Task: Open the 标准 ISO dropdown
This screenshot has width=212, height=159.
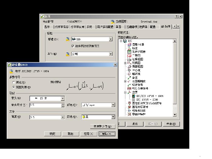Action: pyautogui.click(x=111, y=39)
